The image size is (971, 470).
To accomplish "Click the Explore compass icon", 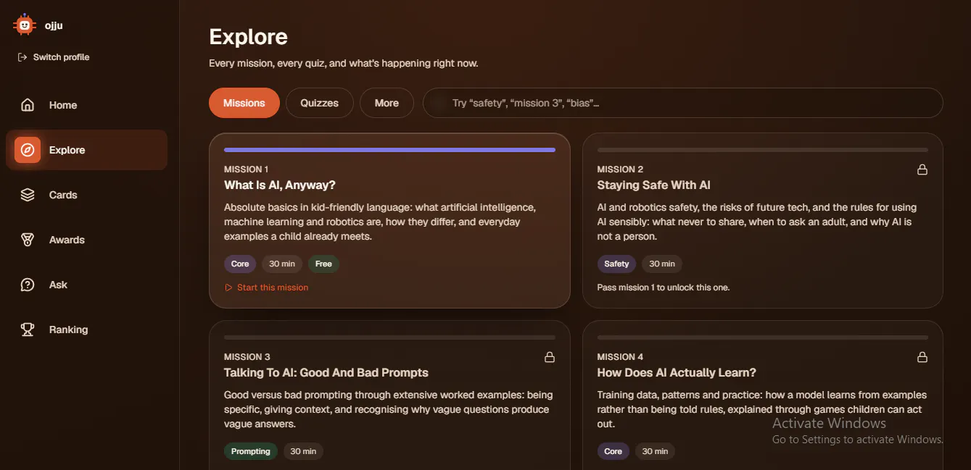I will 28,150.
